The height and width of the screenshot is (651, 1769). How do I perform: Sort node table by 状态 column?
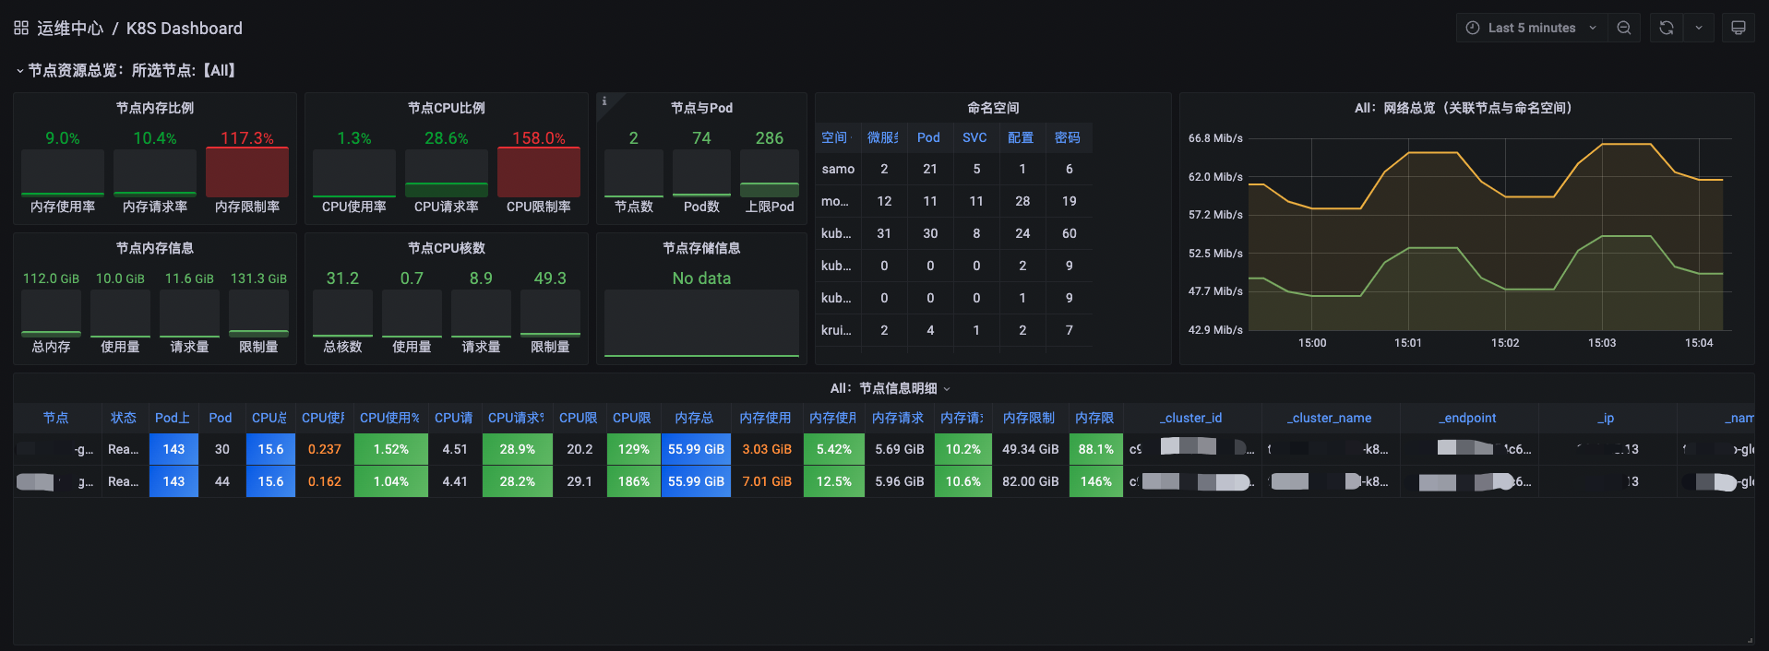point(124,418)
